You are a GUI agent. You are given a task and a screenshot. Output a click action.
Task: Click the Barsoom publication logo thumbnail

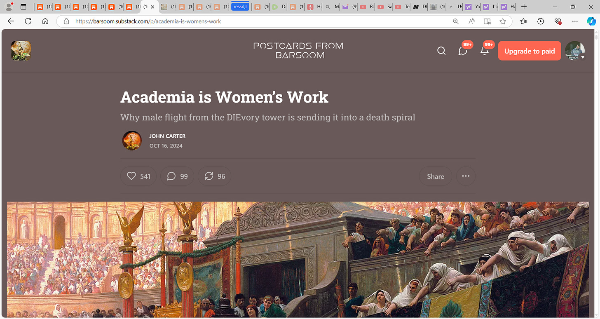click(21, 51)
